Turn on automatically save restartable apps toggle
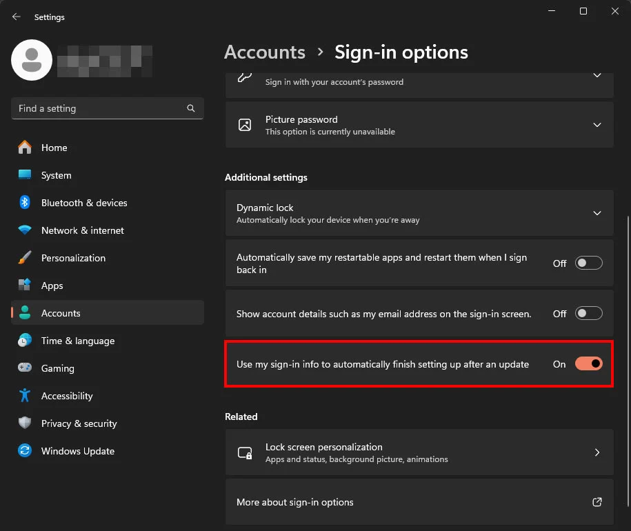Image resolution: width=631 pixels, height=531 pixels. coord(588,263)
